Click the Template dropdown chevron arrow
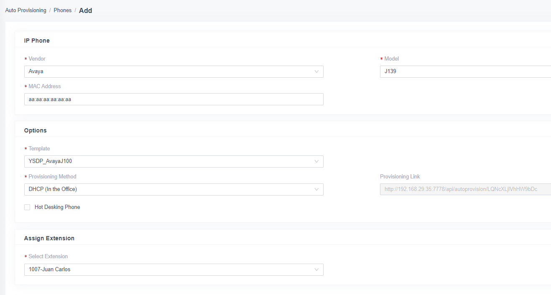 point(316,161)
